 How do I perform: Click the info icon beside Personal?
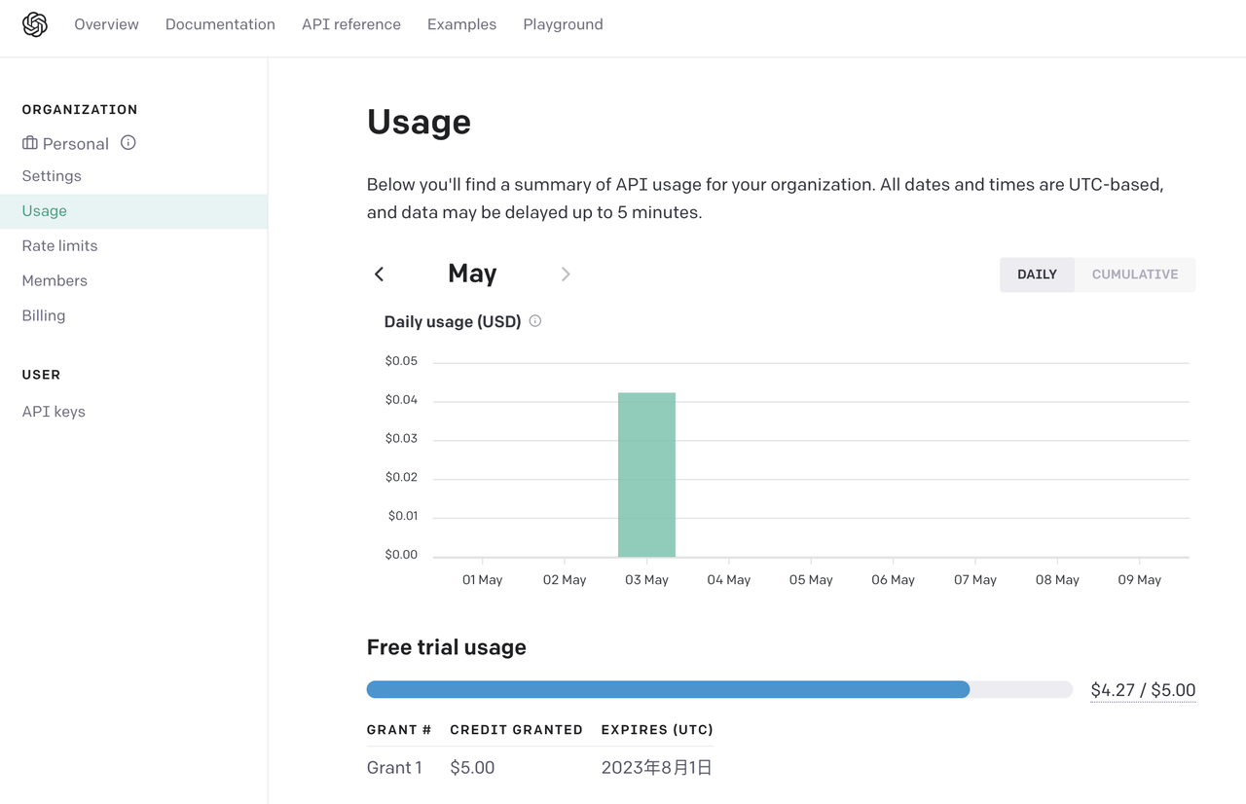(x=128, y=143)
